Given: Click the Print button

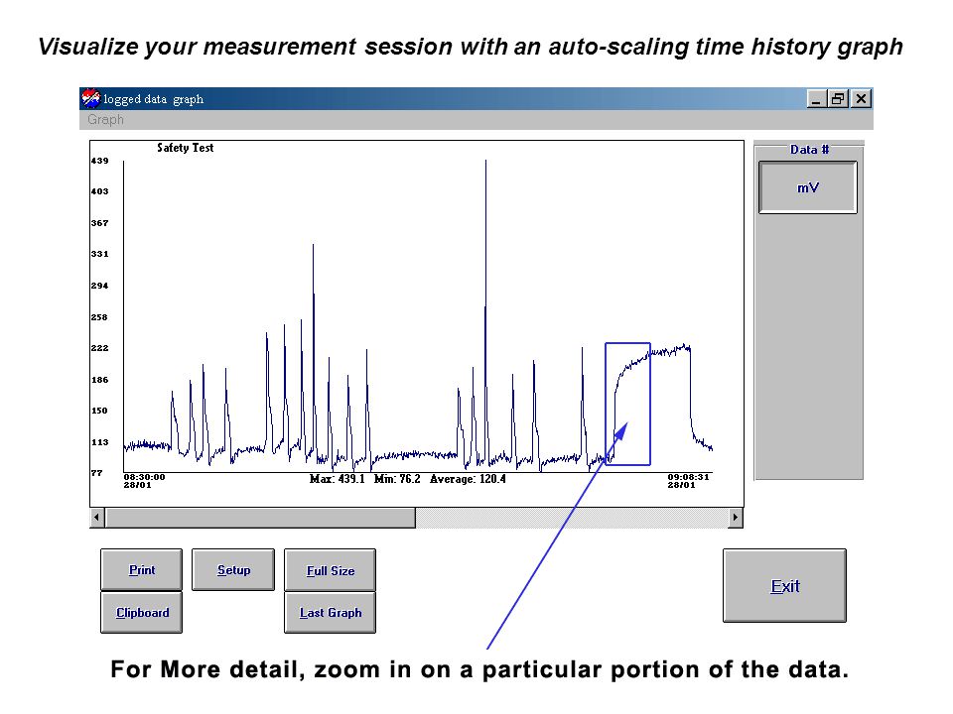Looking at the screenshot, I should point(142,569).
